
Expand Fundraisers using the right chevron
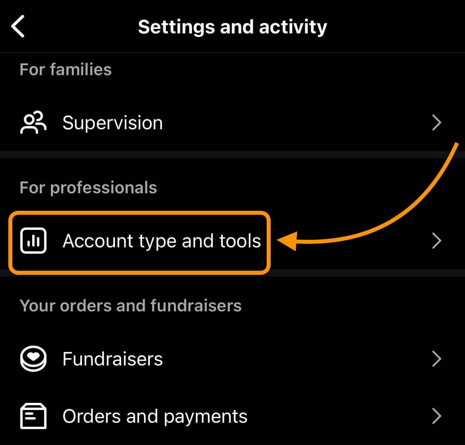(x=436, y=359)
